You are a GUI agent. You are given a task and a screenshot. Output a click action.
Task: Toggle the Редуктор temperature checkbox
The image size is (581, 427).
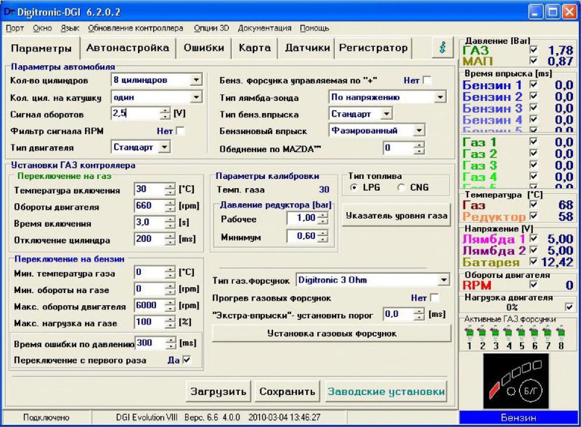coord(533,216)
